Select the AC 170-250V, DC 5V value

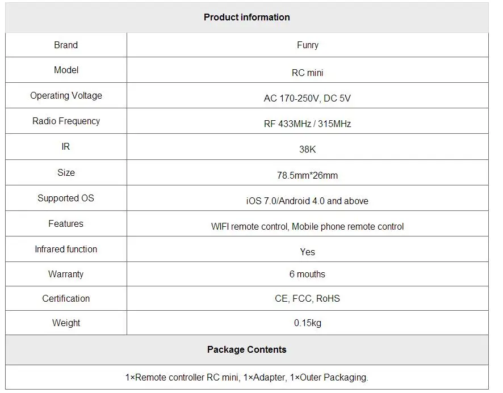click(x=307, y=99)
